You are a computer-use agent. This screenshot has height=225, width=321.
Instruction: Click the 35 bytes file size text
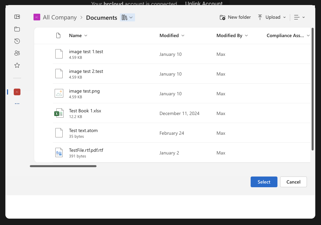pyautogui.click(x=76, y=136)
